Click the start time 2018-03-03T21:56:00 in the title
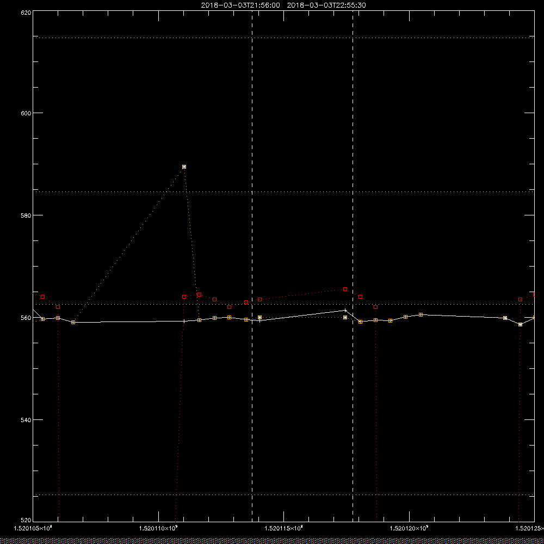Screen dimensions: 544x544 (x=240, y=5)
